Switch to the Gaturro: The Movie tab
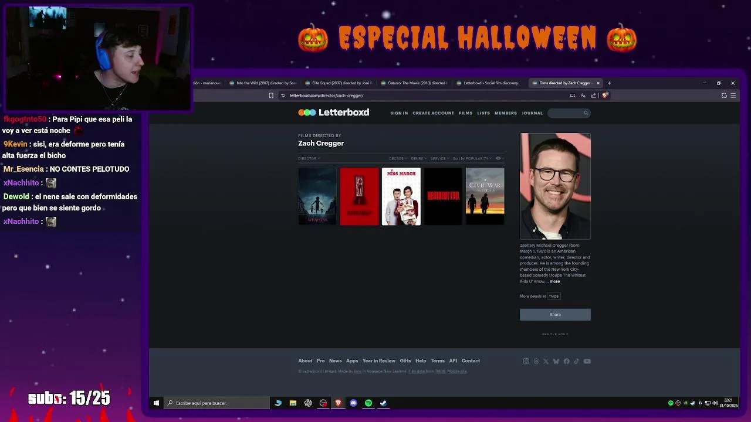 coord(414,83)
